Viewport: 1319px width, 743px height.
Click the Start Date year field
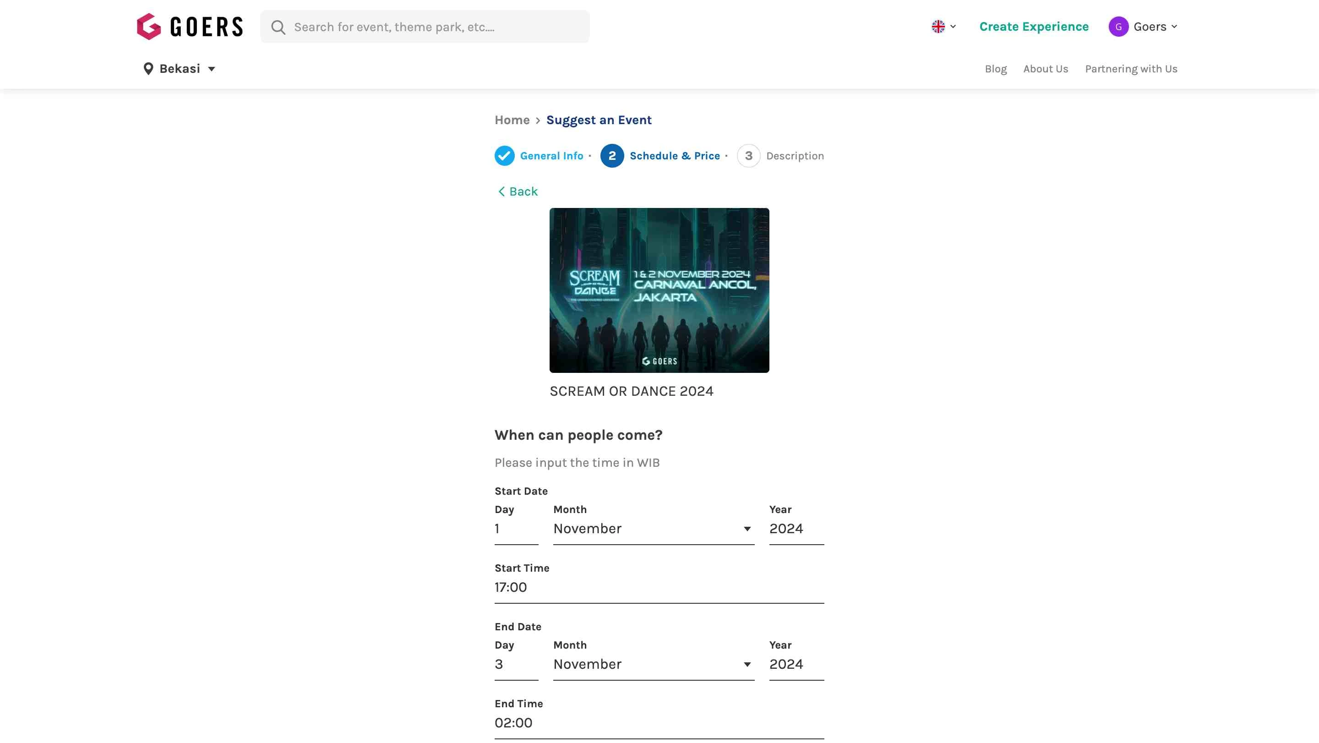coord(796,529)
